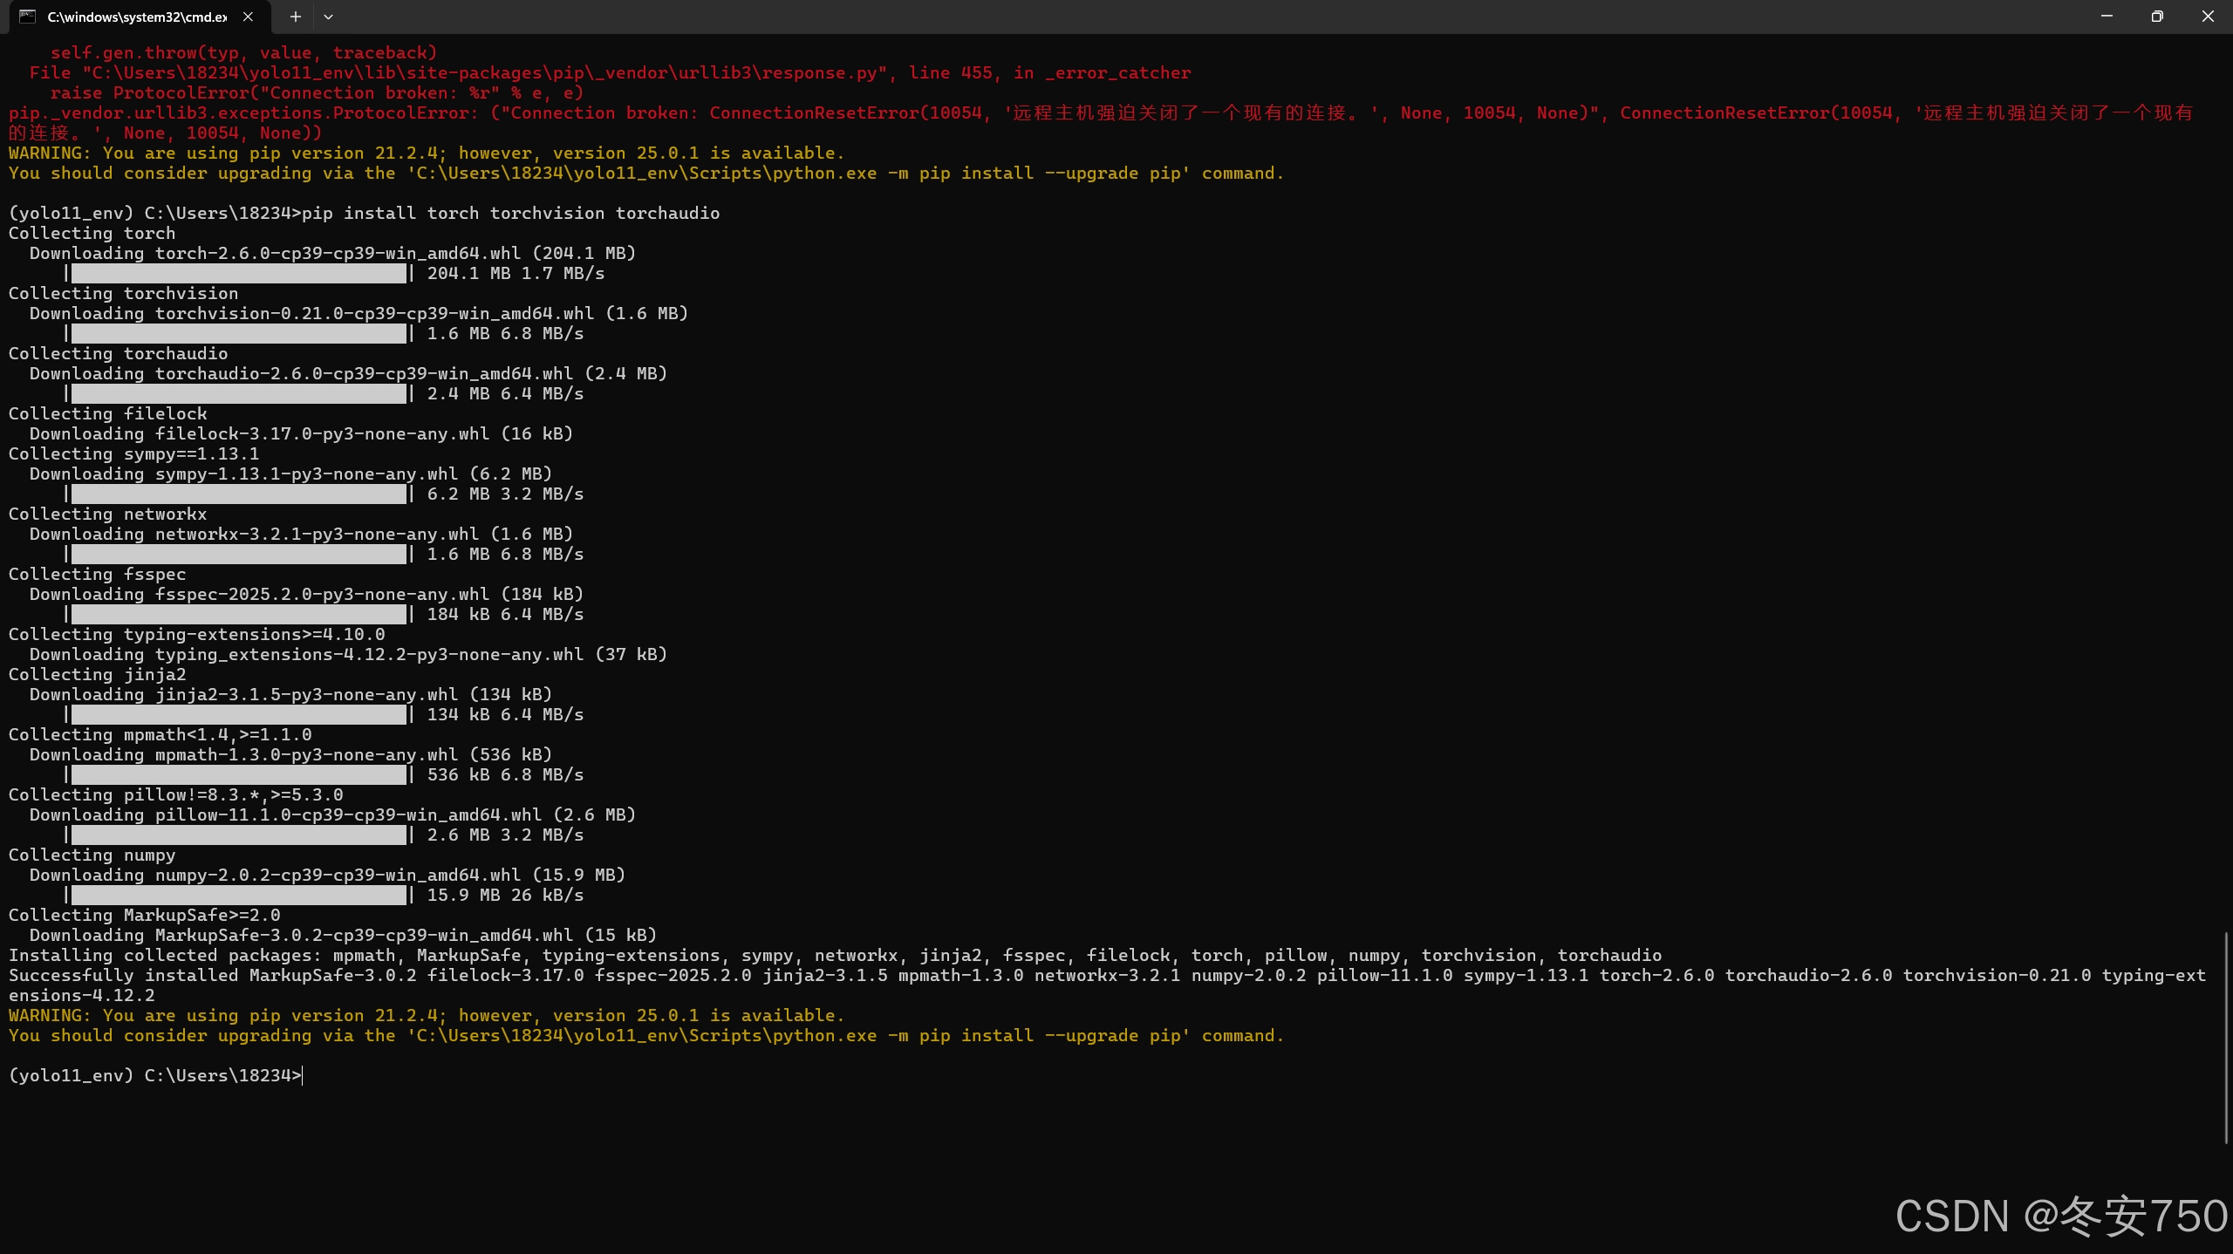
Task: Click the typed 'pip install torch torchvision torchaudio' command
Action: tap(510, 214)
